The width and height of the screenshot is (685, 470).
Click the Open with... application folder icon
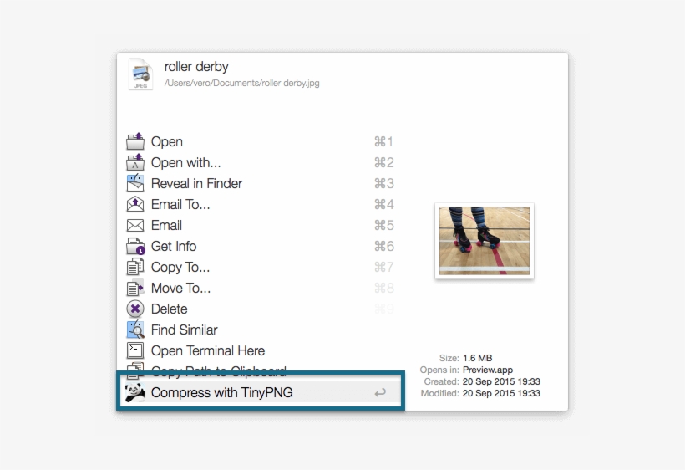135,162
